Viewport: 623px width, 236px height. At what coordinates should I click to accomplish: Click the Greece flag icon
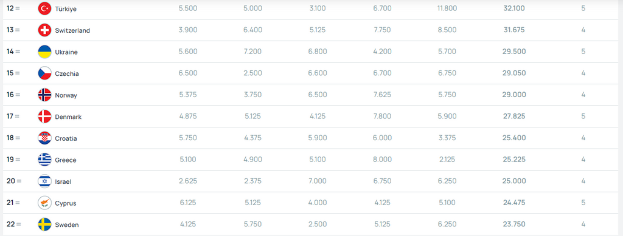(x=44, y=160)
